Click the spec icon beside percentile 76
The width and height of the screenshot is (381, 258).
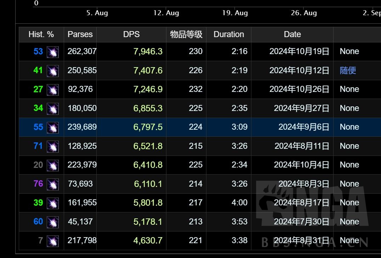click(x=53, y=184)
